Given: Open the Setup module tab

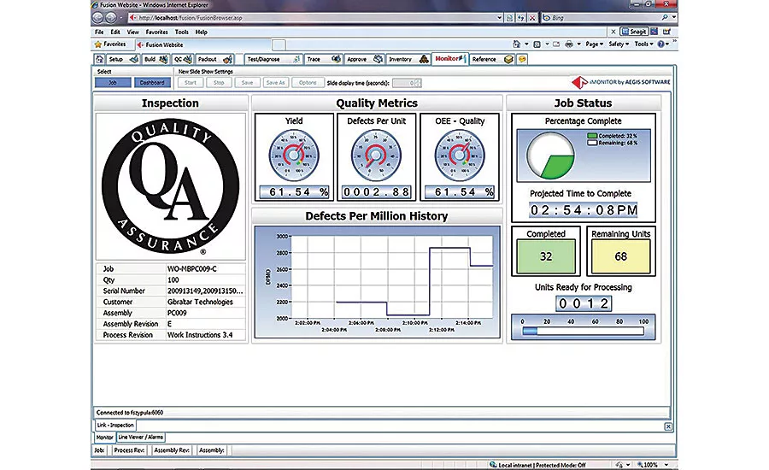Looking at the screenshot, I should pos(123,59).
